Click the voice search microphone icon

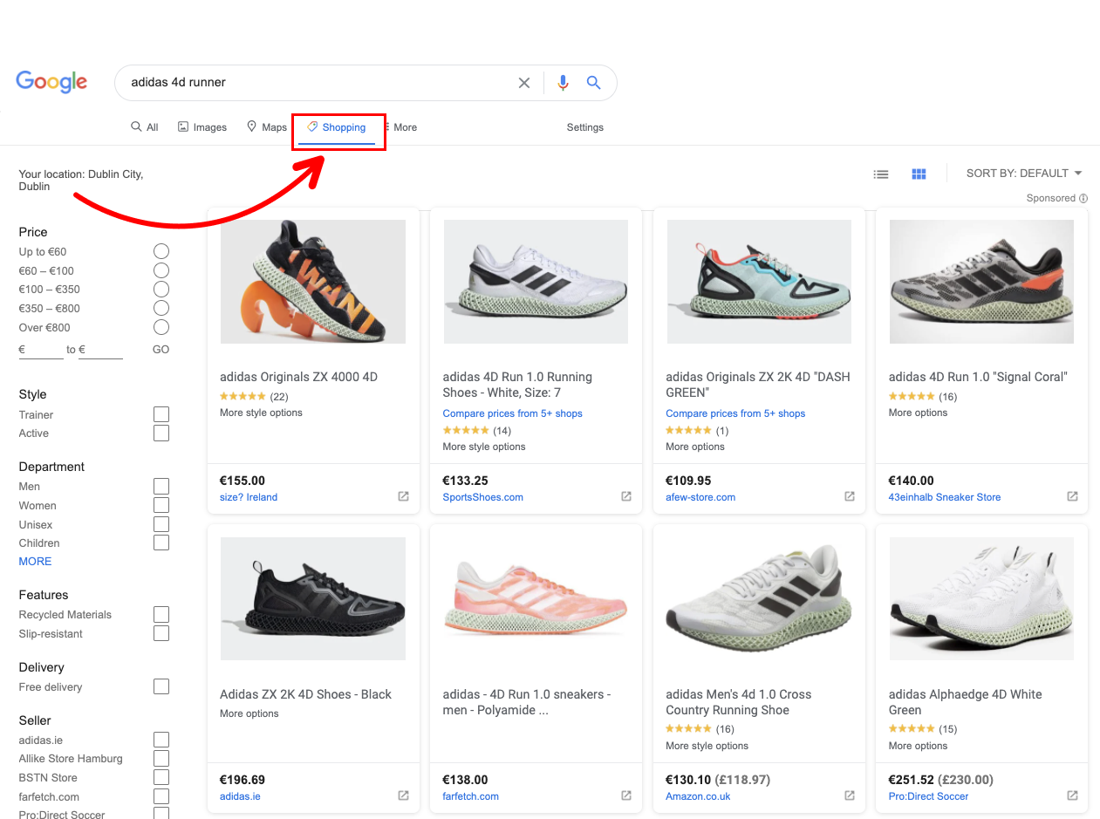point(563,83)
